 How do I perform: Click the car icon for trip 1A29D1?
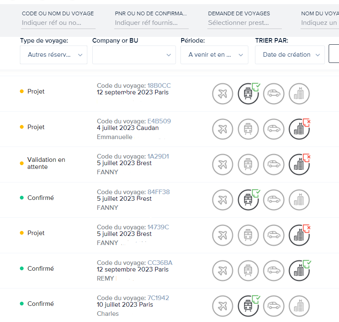coord(274,164)
